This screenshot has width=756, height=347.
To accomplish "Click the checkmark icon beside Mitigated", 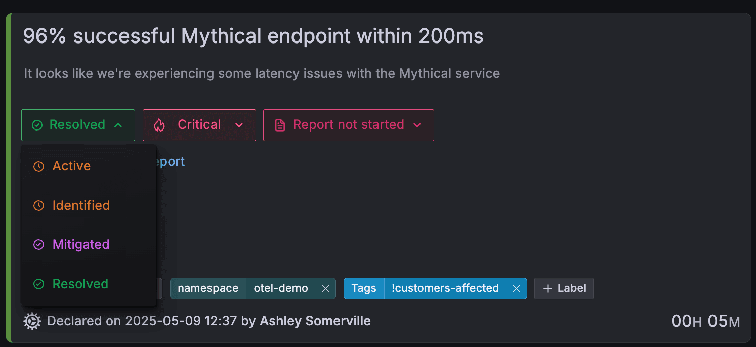I will tap(39, 244).
